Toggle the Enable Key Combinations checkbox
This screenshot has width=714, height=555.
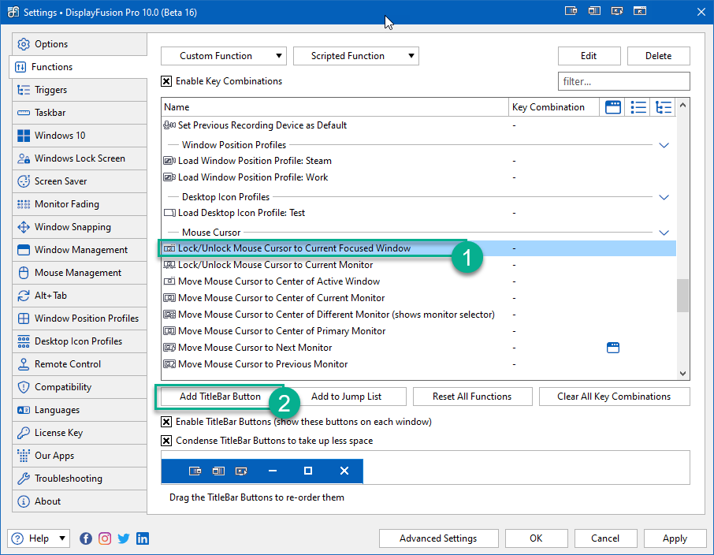(x=166, y=81)
